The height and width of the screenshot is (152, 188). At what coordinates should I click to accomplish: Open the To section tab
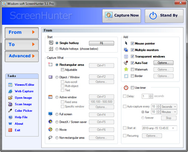pos(22,45)
